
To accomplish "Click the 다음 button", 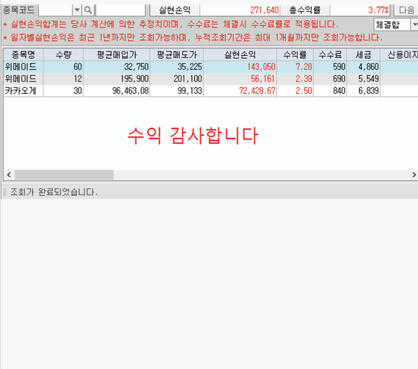I will click(x=406, y=10).
